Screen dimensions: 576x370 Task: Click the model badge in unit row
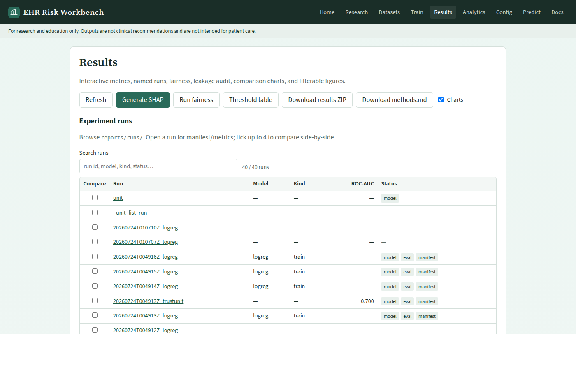(x=390, y=198)
